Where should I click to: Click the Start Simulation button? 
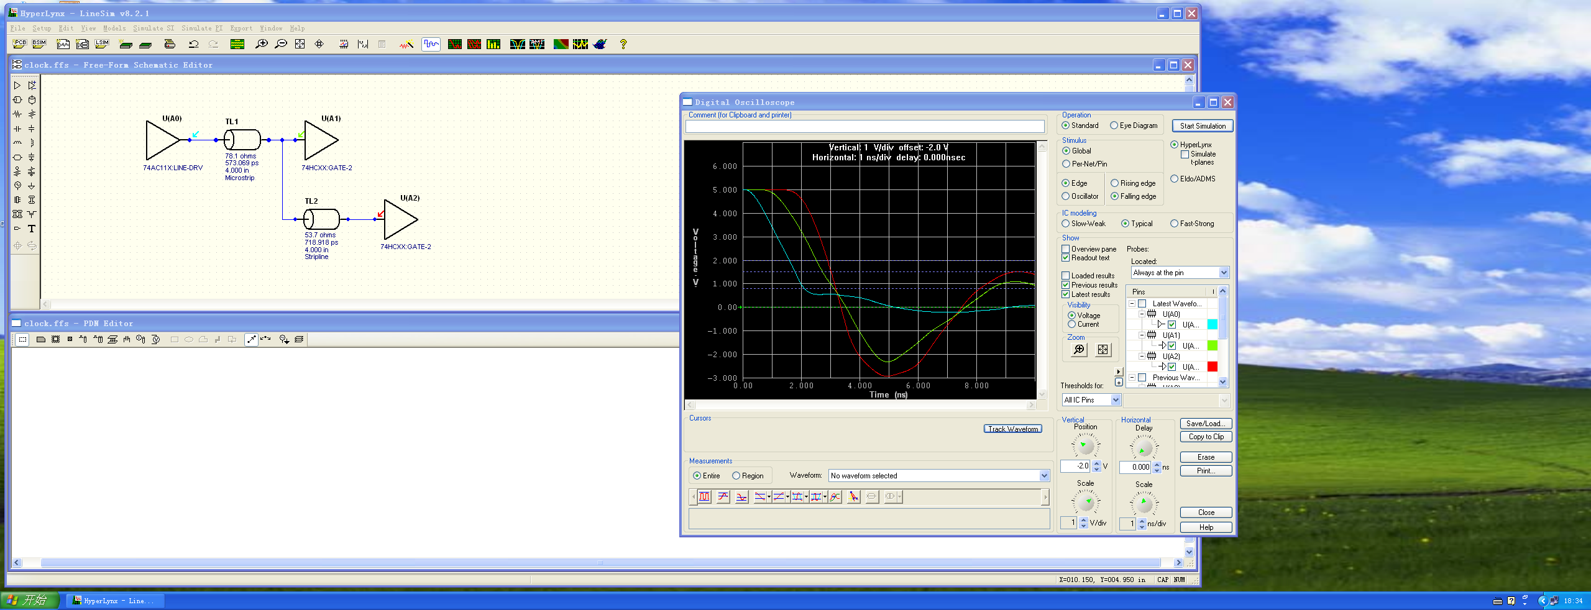point(1202,126)
